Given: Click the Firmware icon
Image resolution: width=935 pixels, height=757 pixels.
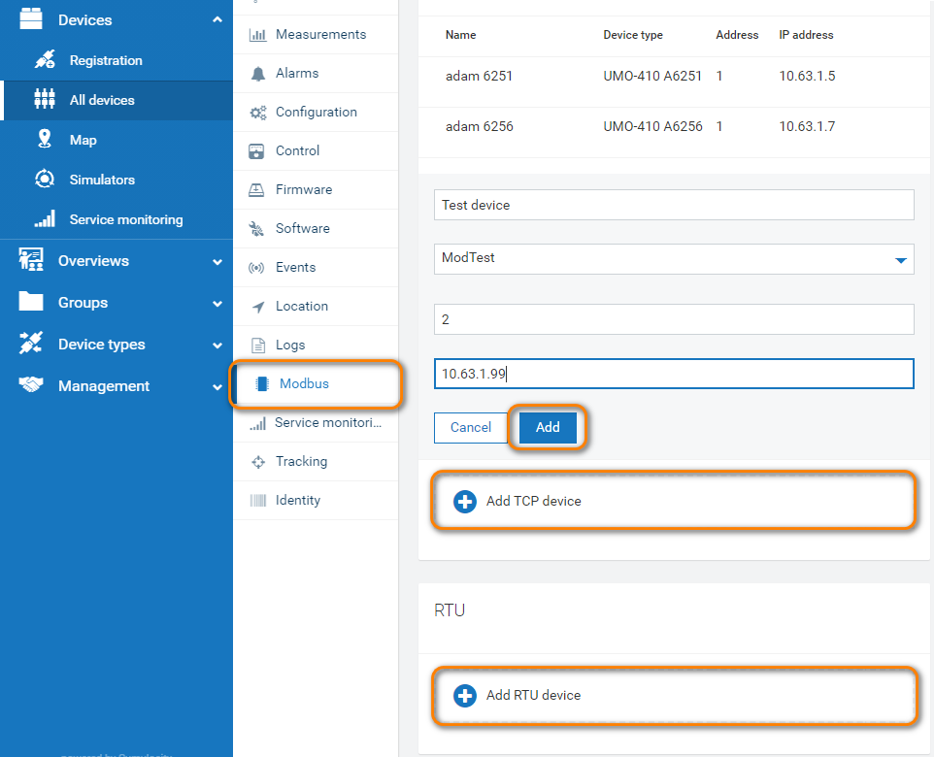Looking at the screenshot, I should 256,189.
